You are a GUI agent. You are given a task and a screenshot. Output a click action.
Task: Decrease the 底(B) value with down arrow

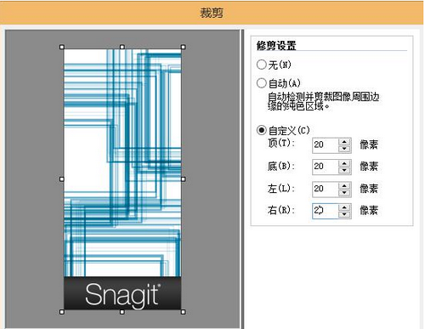pyautogui.click(x=344, y=170)
